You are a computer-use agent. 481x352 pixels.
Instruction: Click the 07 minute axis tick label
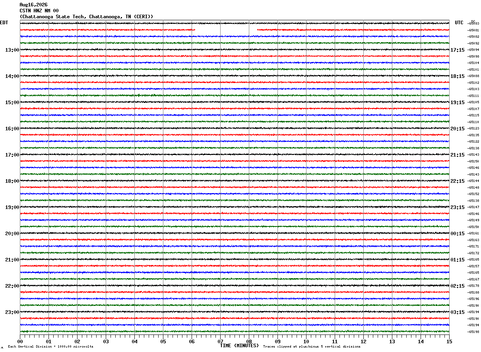(220, 342)
